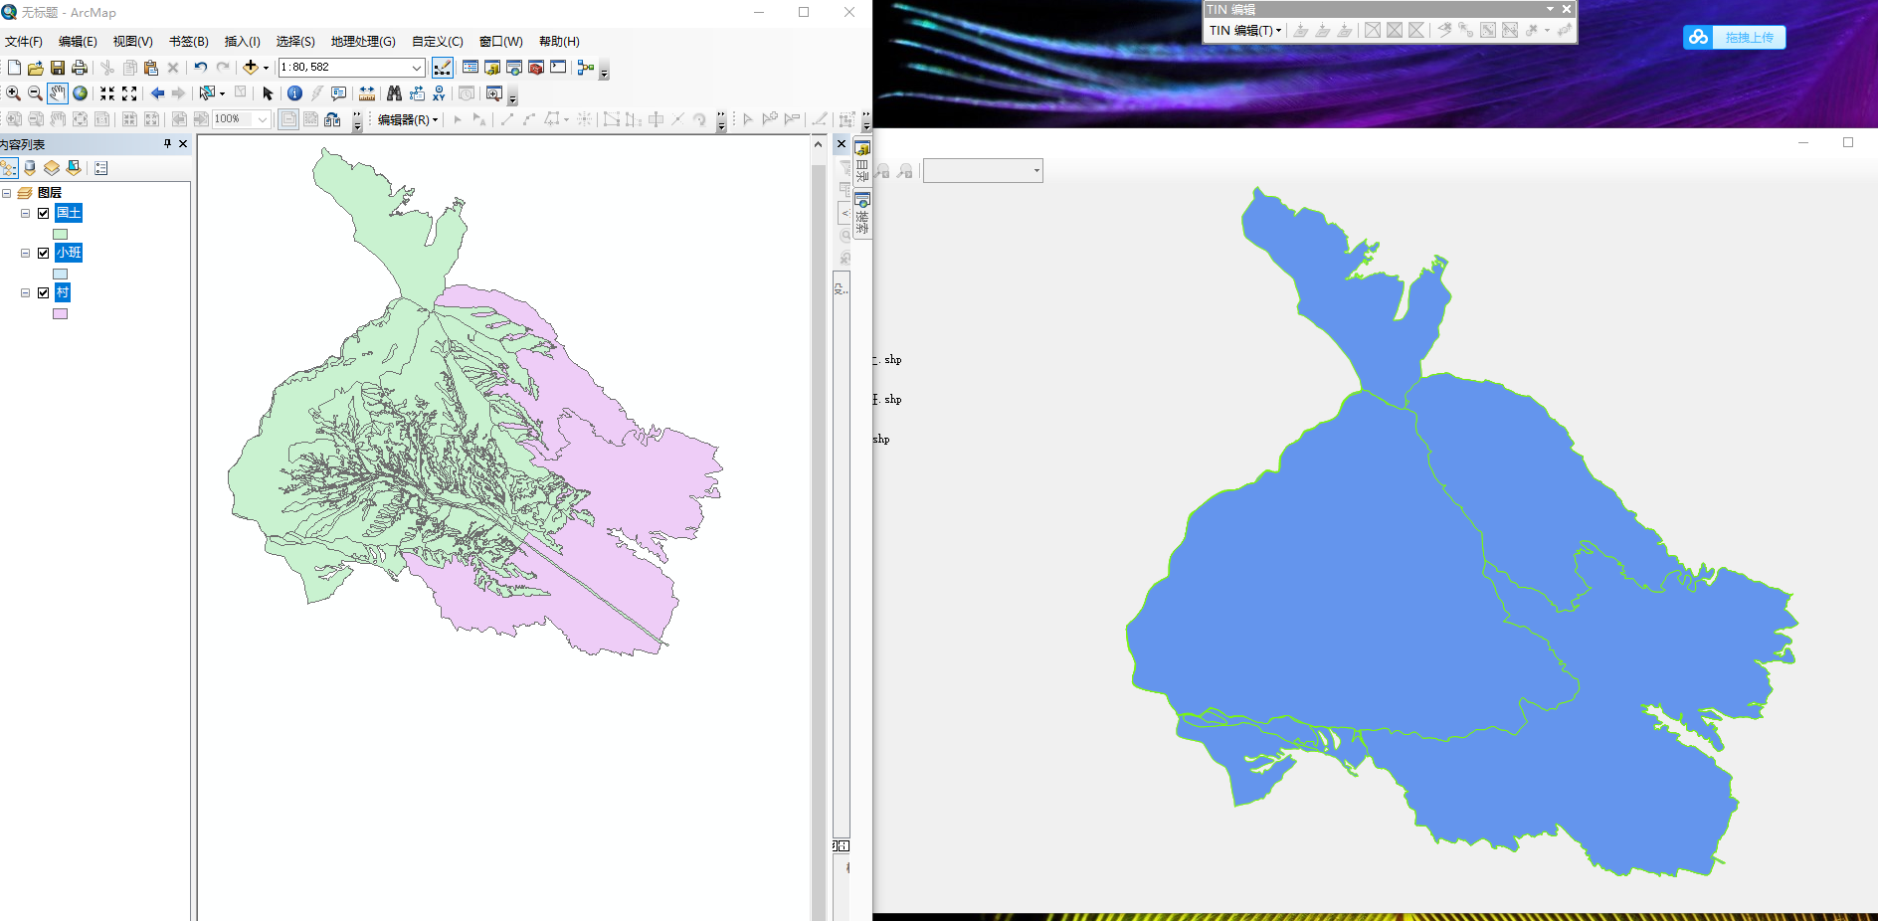Open the map scale dropdown
The image size is (1878, 921).
coord(417,68)
